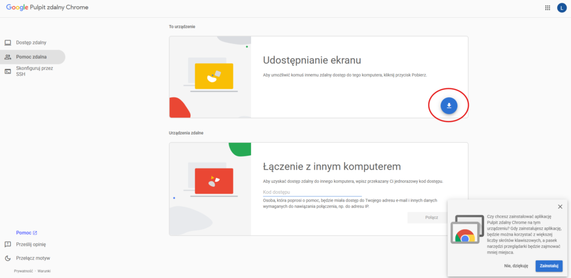Screen dimensions: 571x278
Task: Open Prześlij opinię from sidebar
Action: click(31, 244)
